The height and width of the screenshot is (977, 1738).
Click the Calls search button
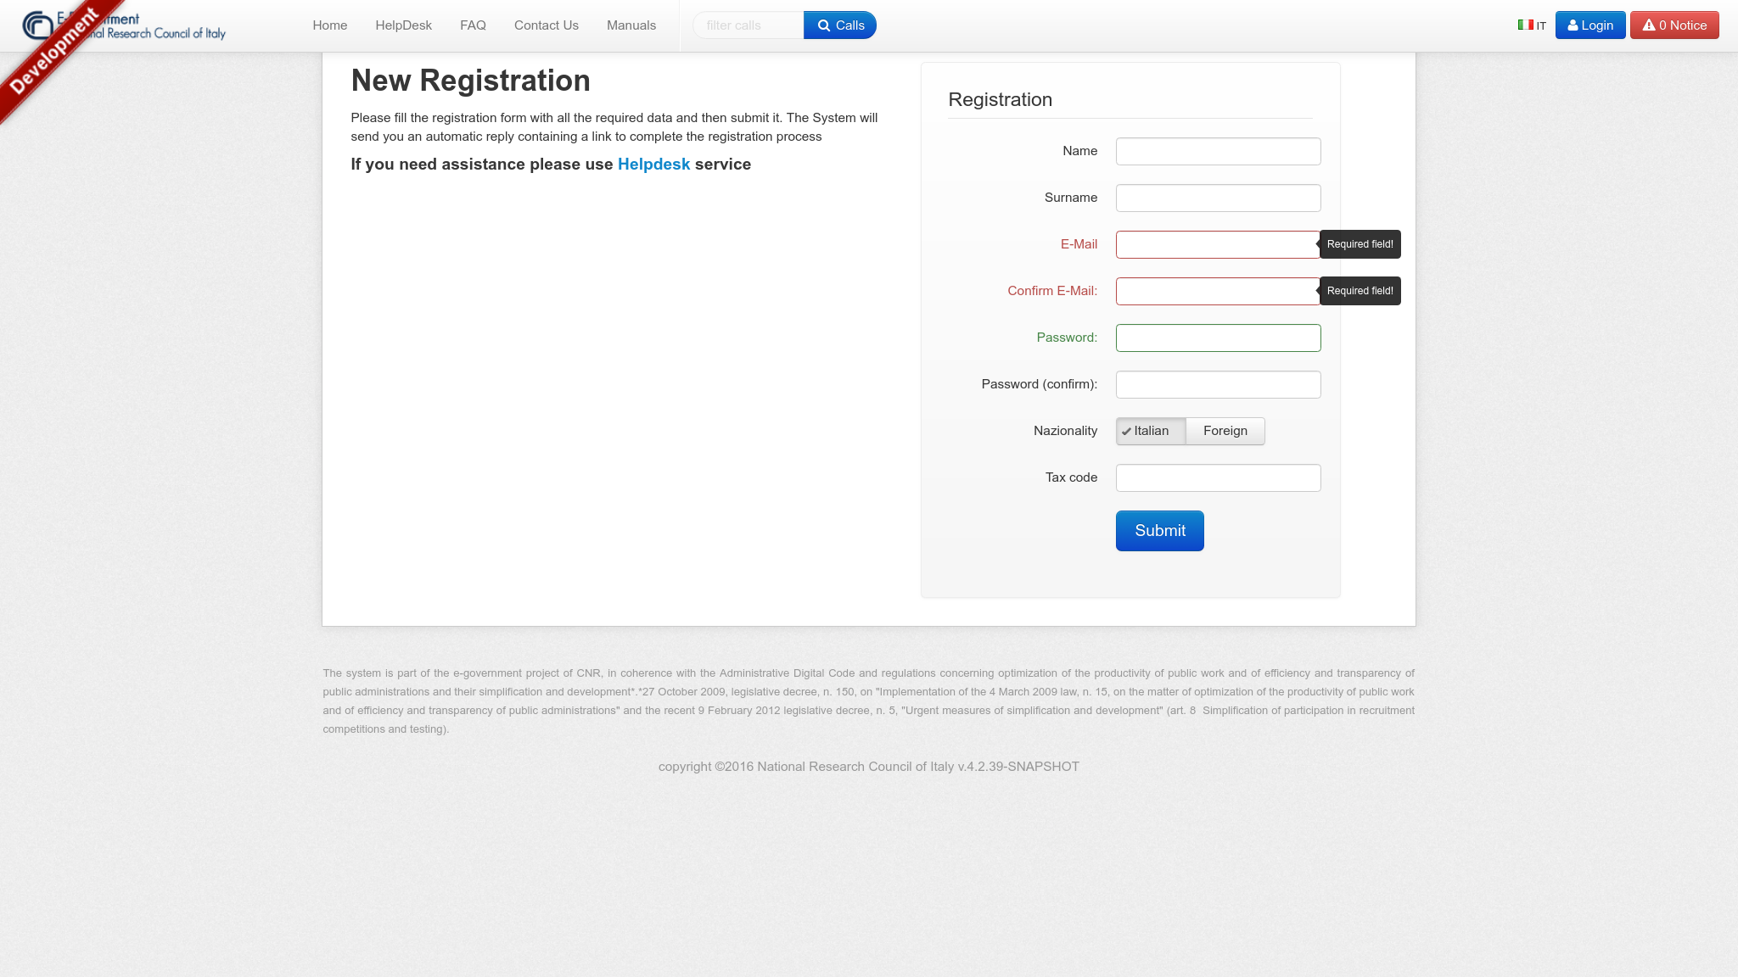point(839,25)
